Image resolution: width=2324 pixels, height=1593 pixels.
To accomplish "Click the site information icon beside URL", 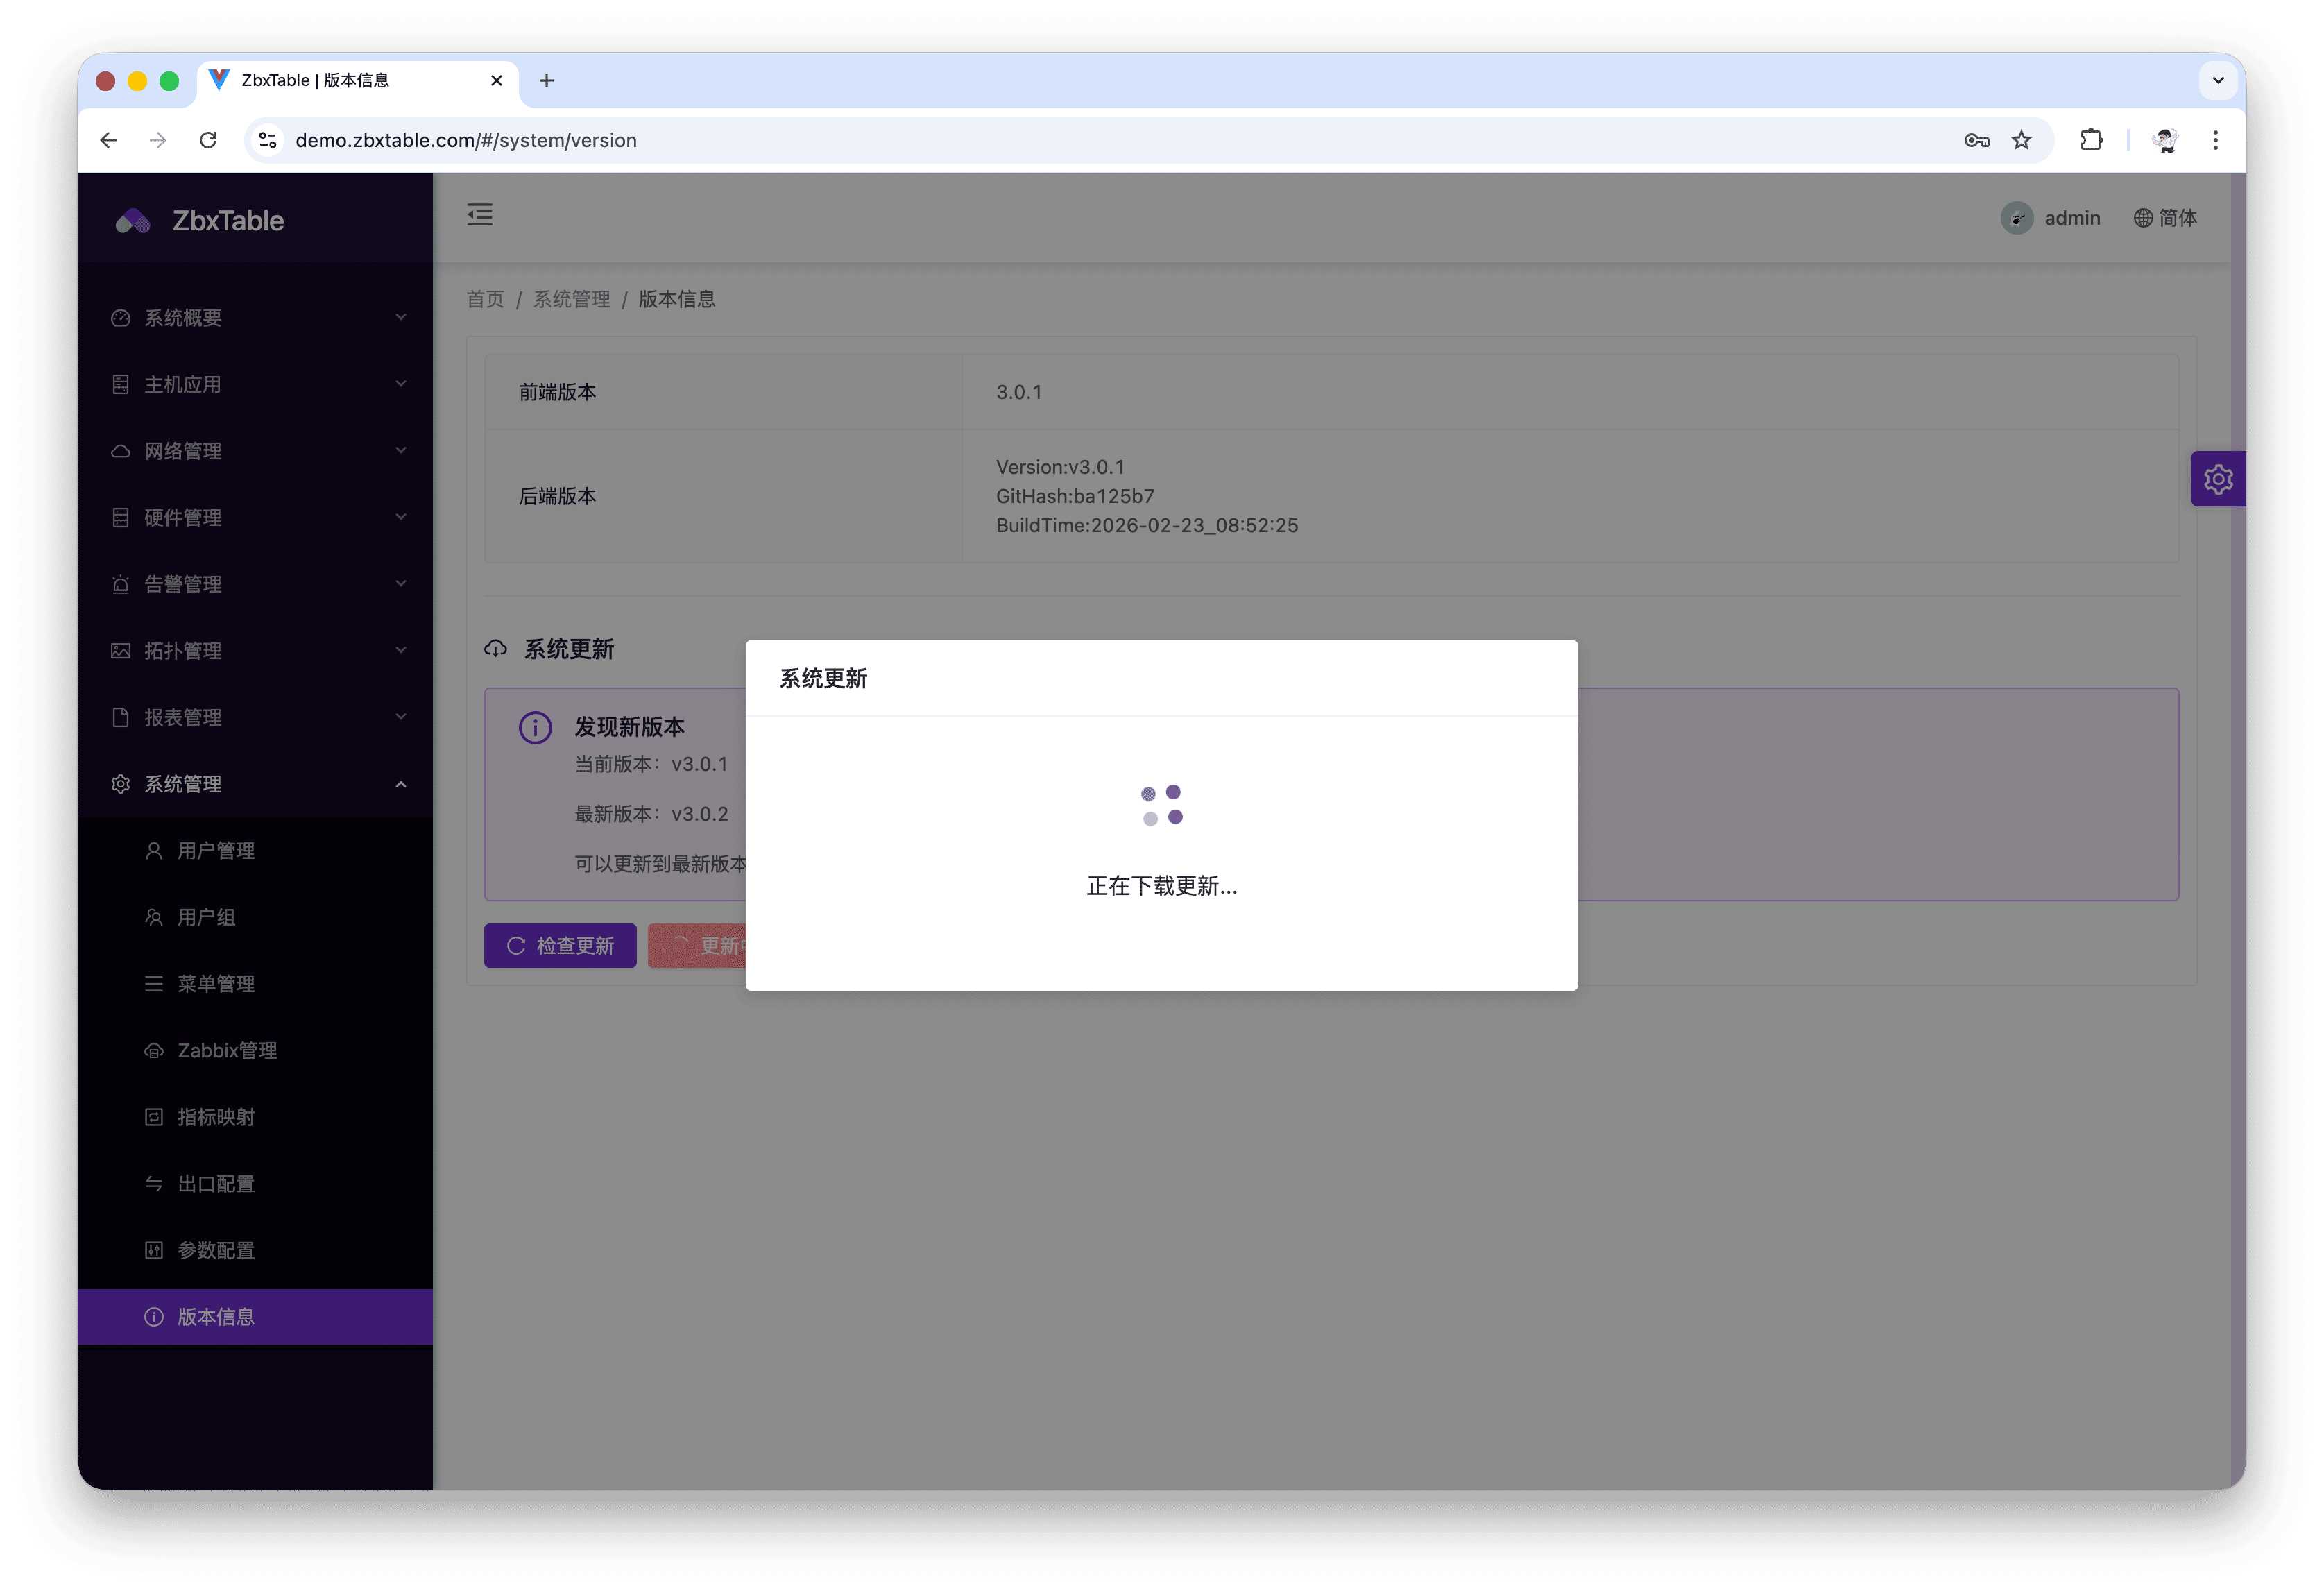I will [268, 140].
